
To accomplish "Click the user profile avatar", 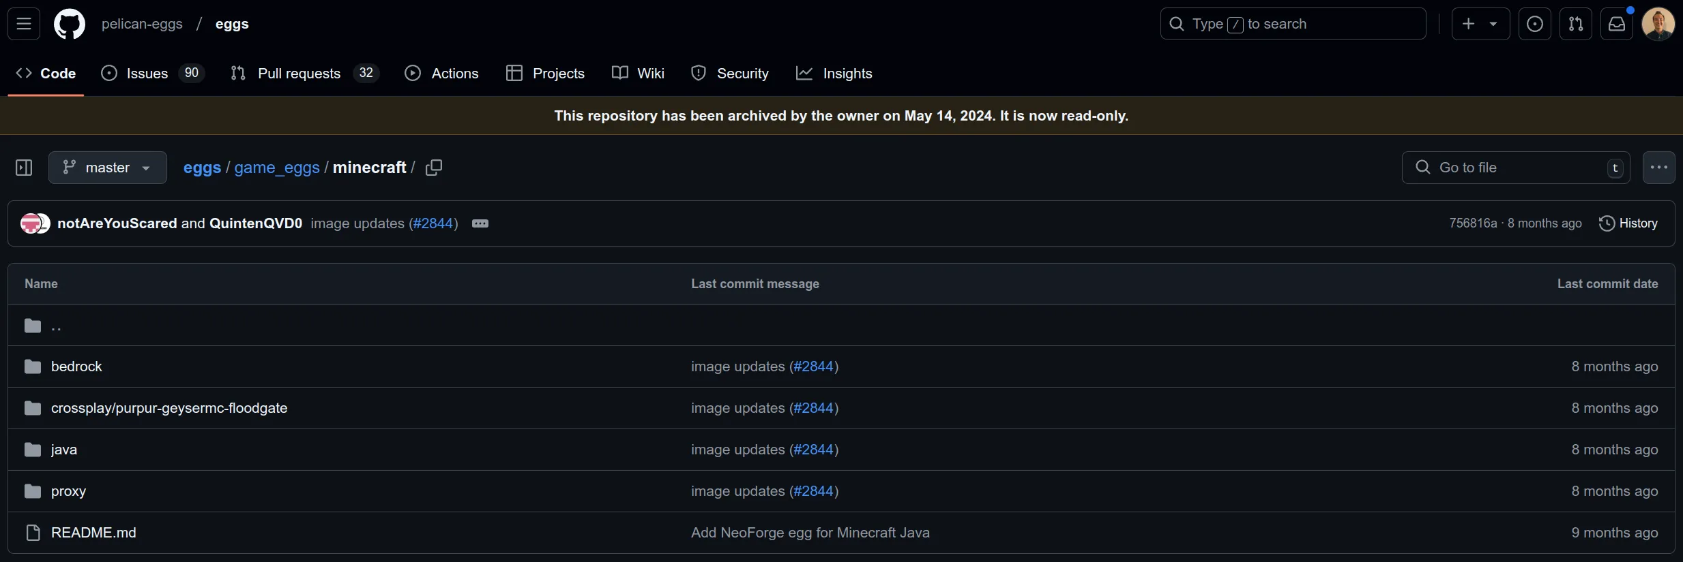I will (1658, 24).
